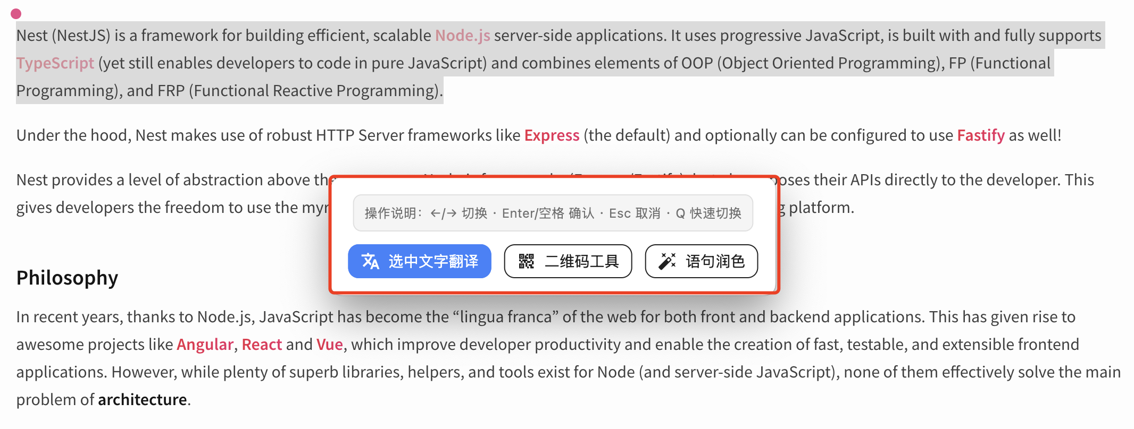Open the Angular project link
Image resolution: width=1134 pixels, height=429 pixels.
coord(205,345)
